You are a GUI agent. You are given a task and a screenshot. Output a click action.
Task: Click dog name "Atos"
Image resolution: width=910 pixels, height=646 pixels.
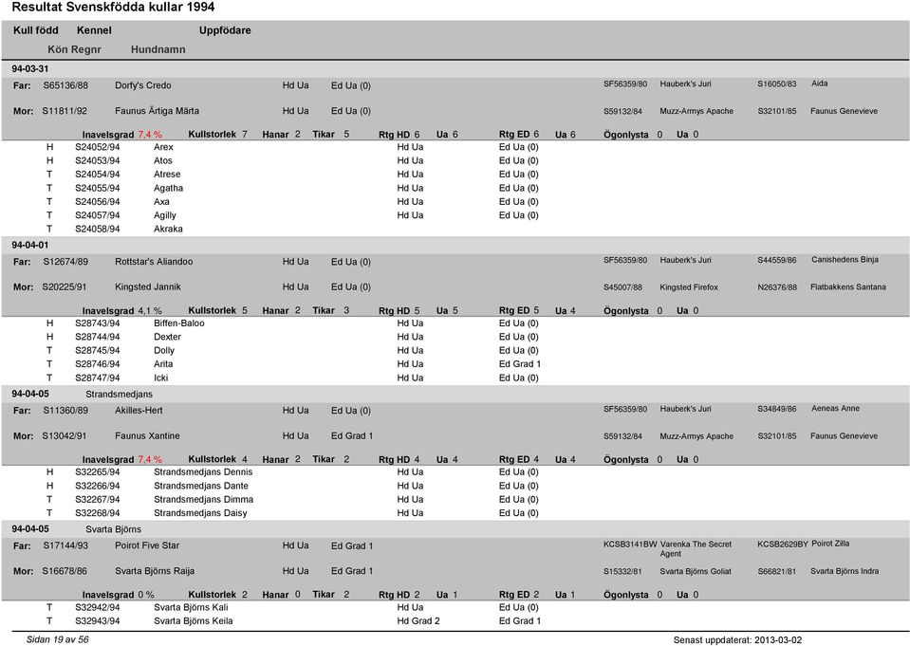pyautogui.click(x=163, y=160)
